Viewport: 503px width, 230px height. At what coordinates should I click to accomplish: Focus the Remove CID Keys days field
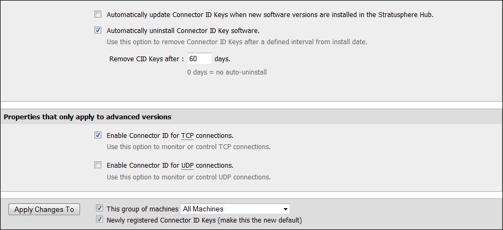point(199,59)
